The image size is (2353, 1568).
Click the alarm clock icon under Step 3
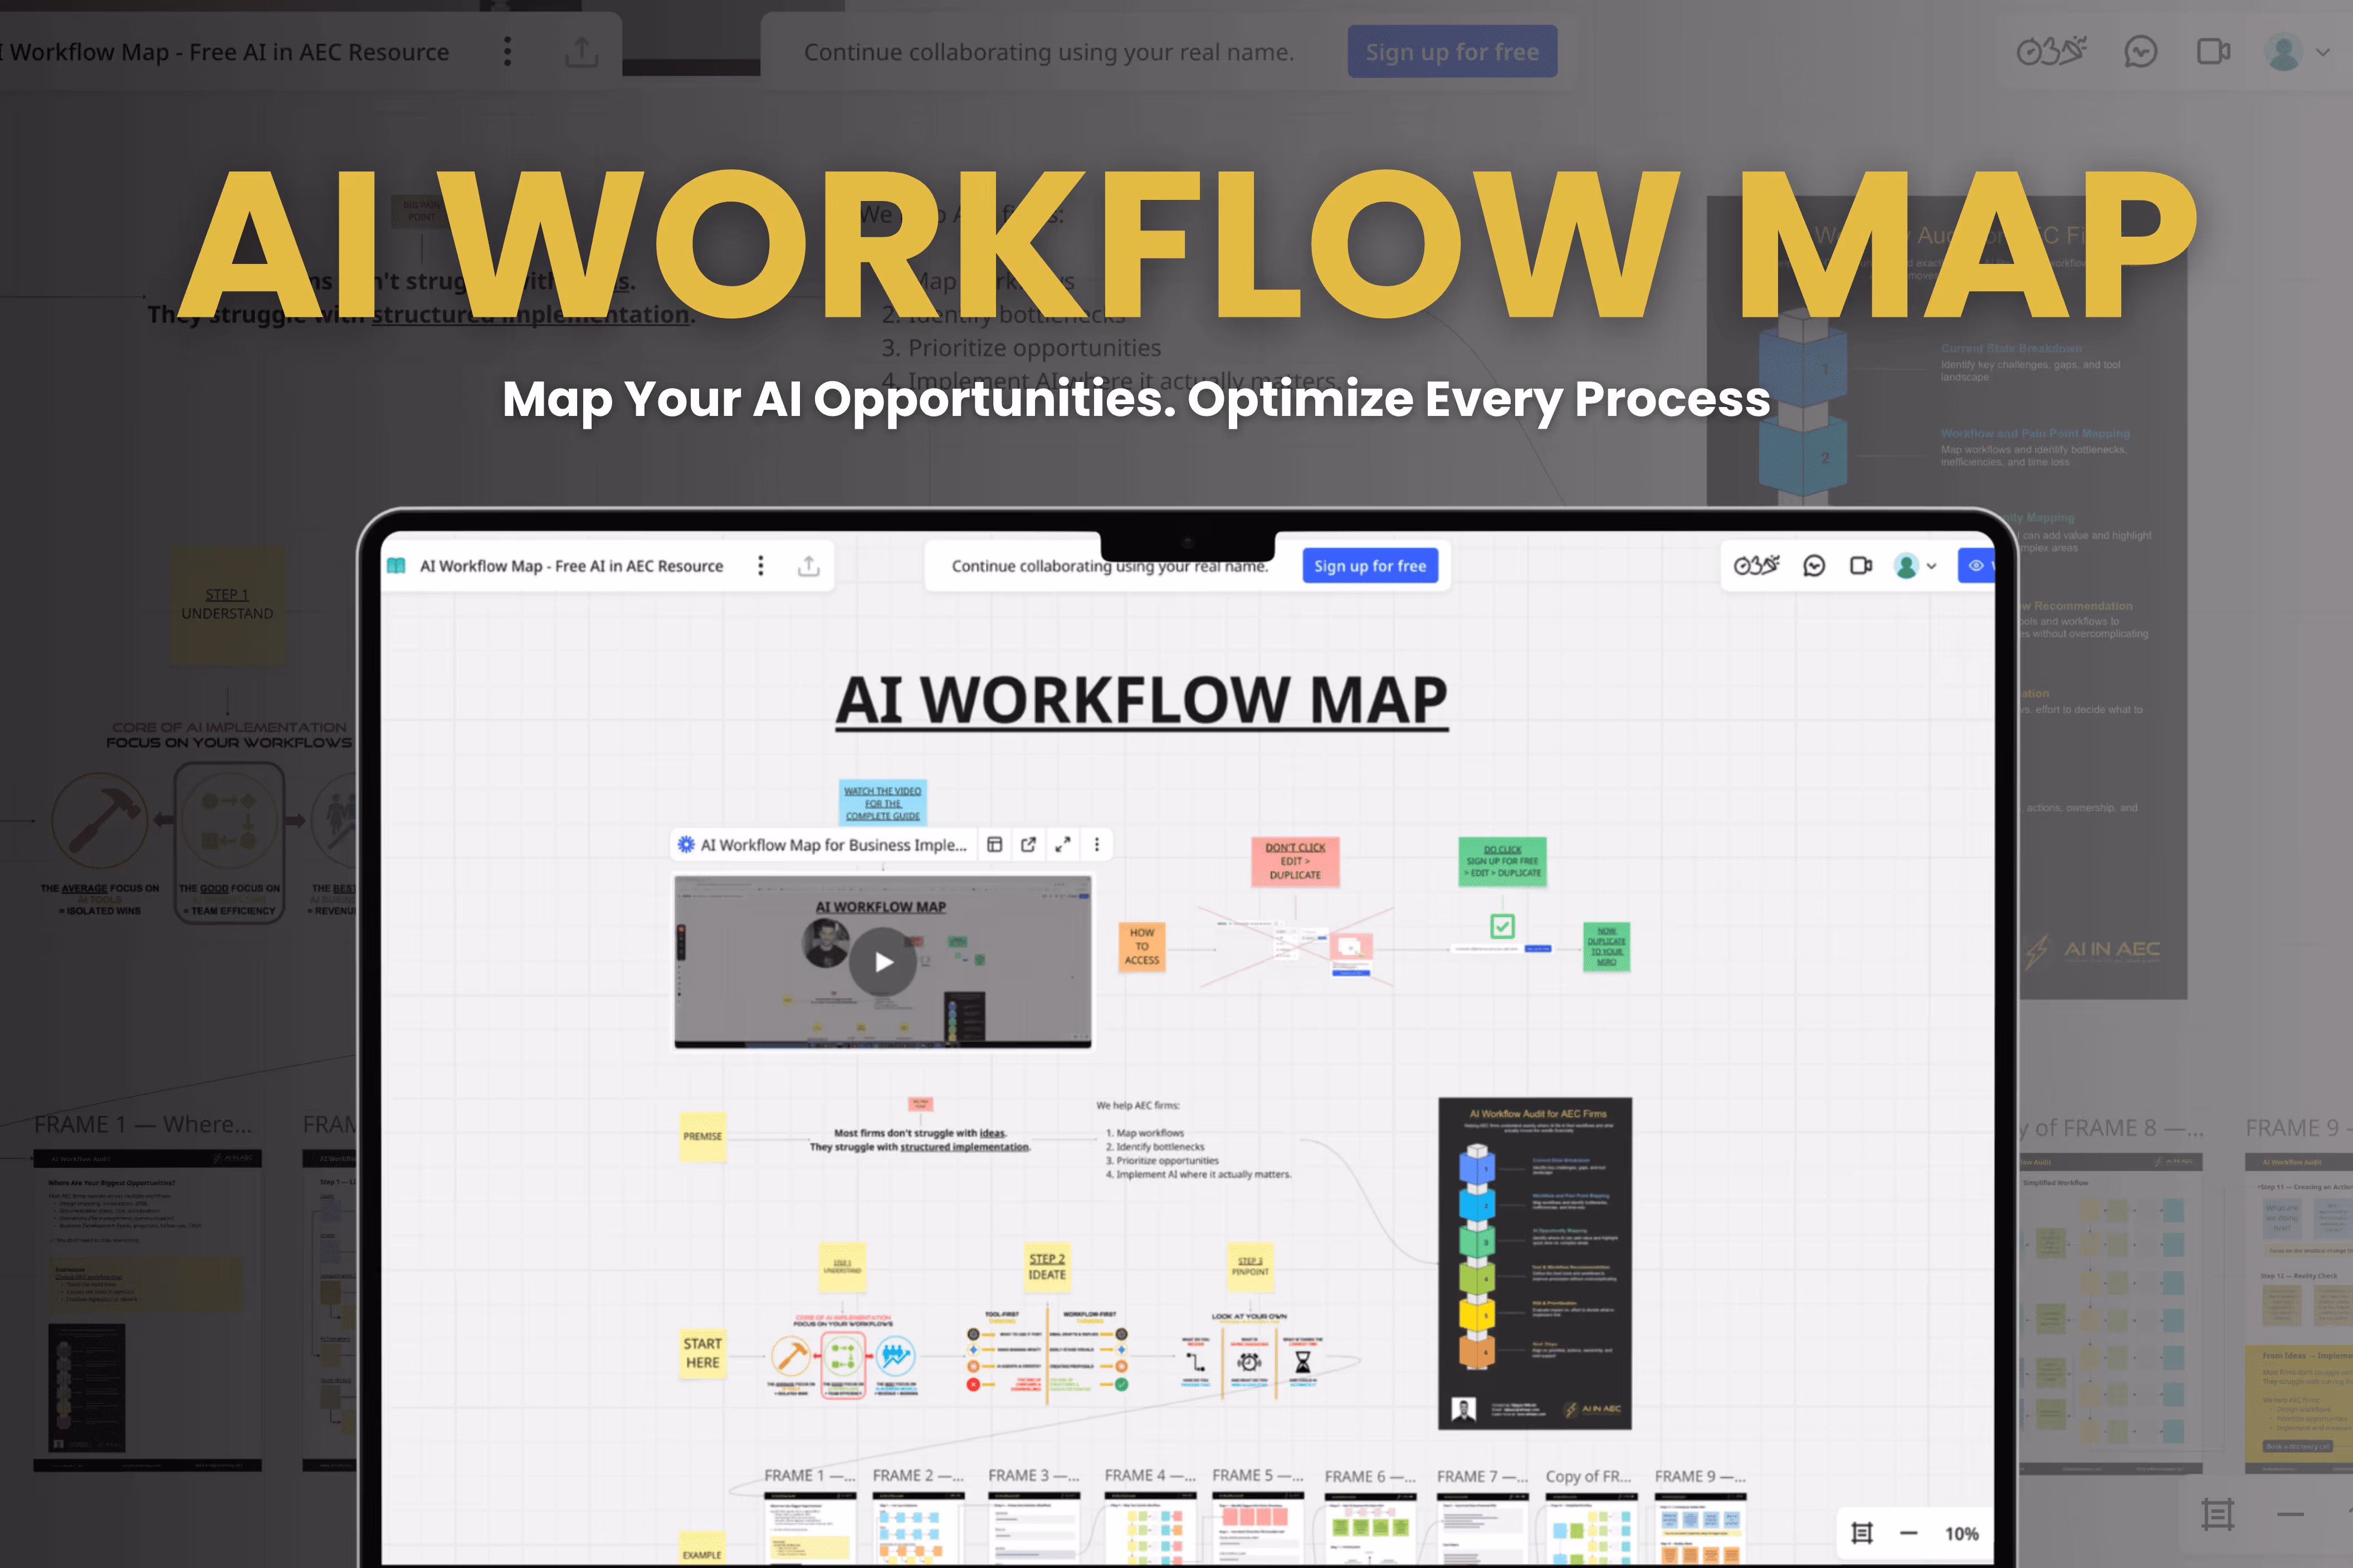click(x=1249, y=1362)
